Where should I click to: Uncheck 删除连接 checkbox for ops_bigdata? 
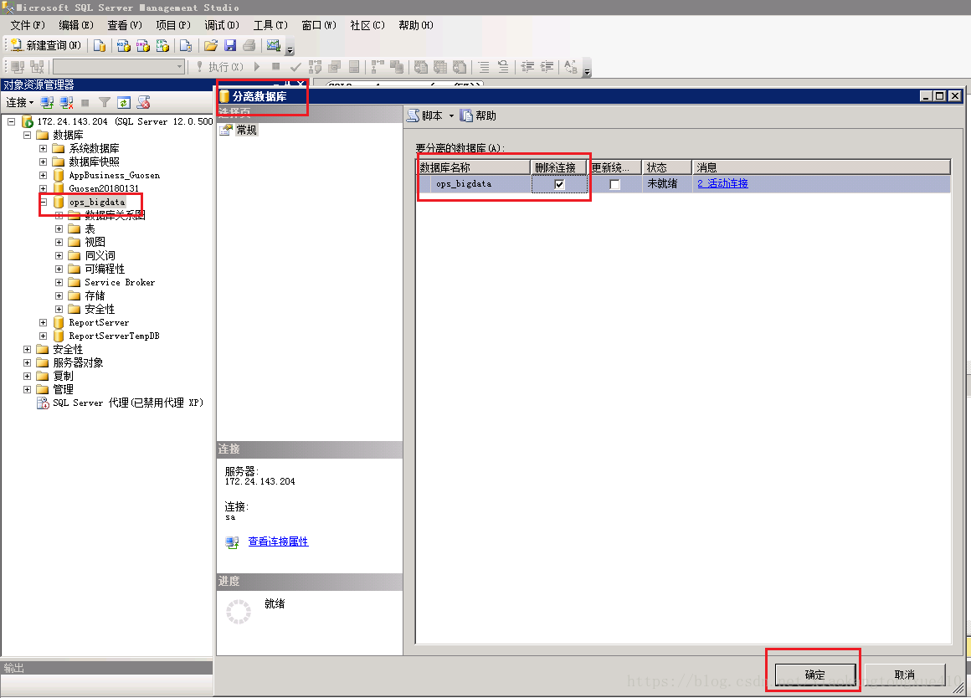pos(559,184)
